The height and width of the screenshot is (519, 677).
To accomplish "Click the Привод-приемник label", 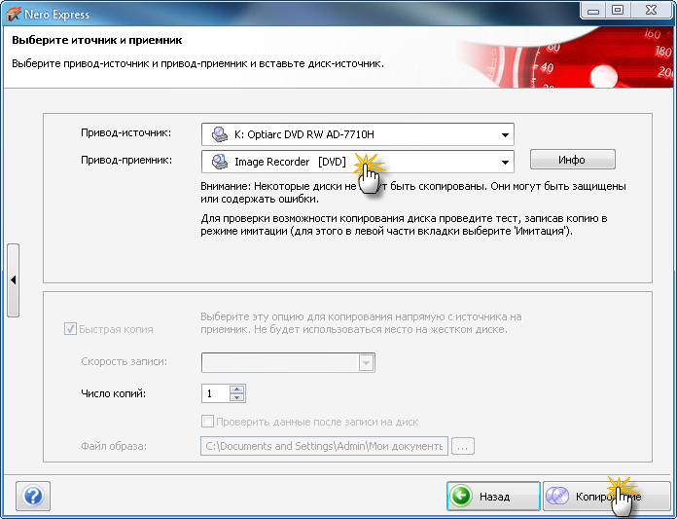I will pyautogui.click(x=126, y=160).
